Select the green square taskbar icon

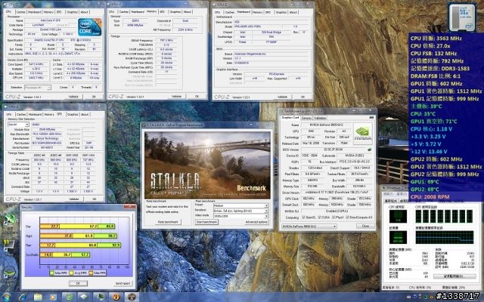pos(69,297)
